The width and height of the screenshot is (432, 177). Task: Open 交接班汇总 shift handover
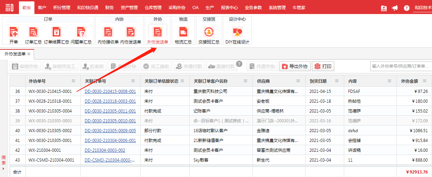pos(209,33)
